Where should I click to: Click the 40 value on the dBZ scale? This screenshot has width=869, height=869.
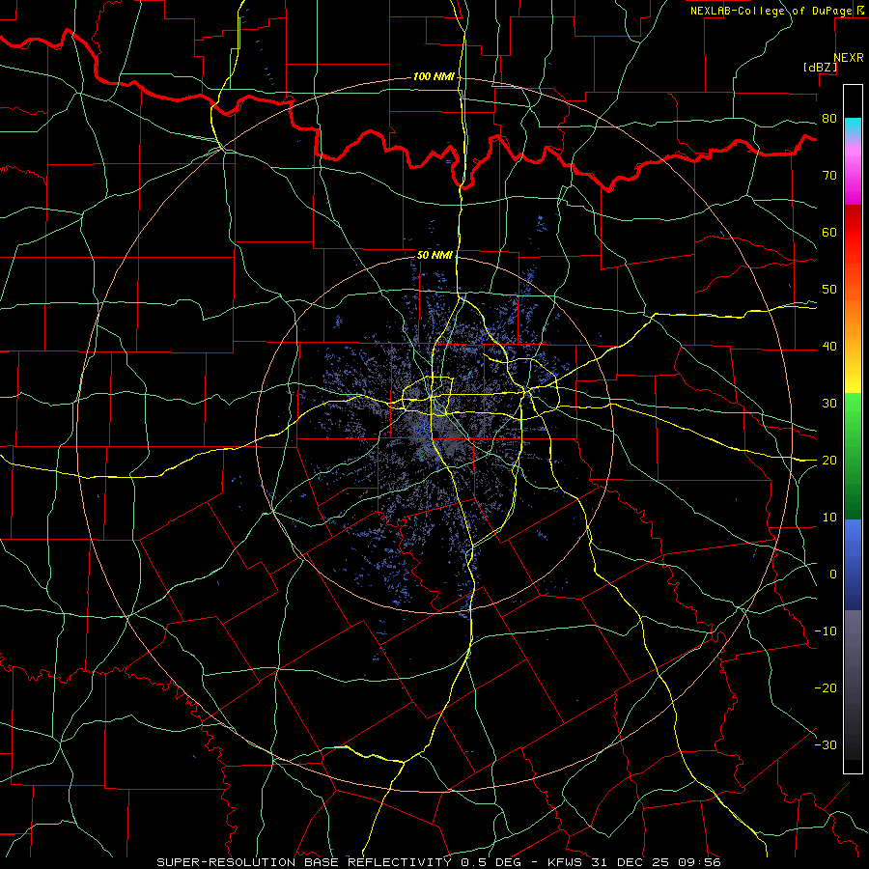[829, 347]
